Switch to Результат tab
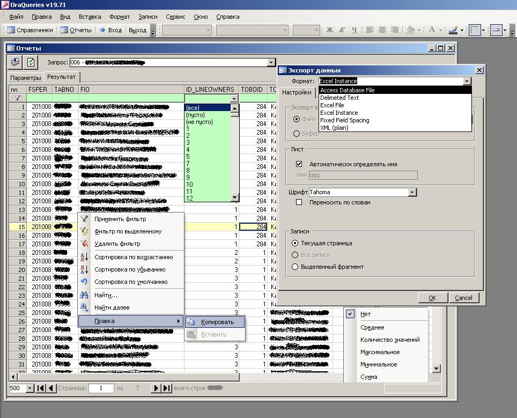The image size is (517, 418). click(x=62, y=77)
